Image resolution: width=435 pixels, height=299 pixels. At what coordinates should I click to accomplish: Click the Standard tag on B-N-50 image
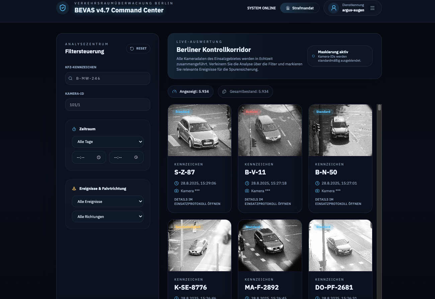click(323, 112)
